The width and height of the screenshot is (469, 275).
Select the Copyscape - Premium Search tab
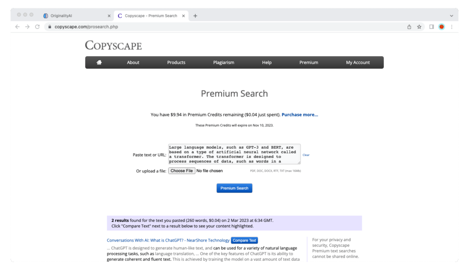(x=151, y=16)
